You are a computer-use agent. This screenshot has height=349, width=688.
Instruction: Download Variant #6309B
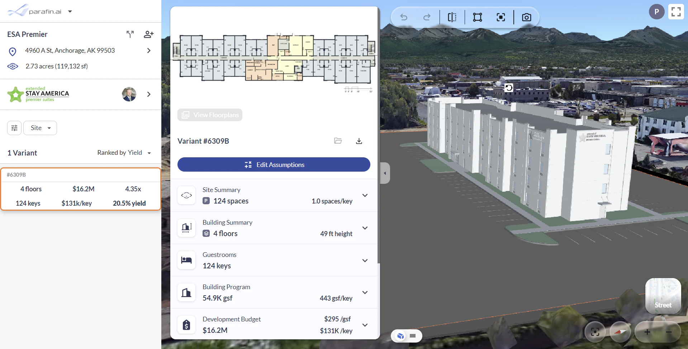click(359, 141)
